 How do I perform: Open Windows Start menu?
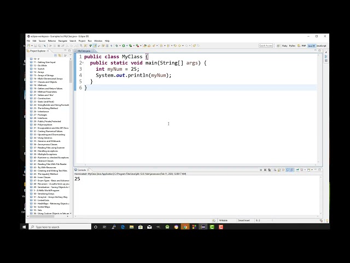click(24, 227)
